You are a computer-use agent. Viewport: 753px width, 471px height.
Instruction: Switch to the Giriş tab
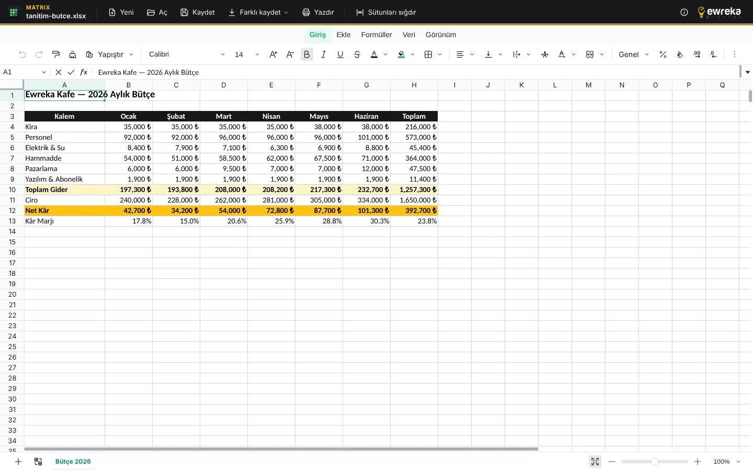coord(317,35)
